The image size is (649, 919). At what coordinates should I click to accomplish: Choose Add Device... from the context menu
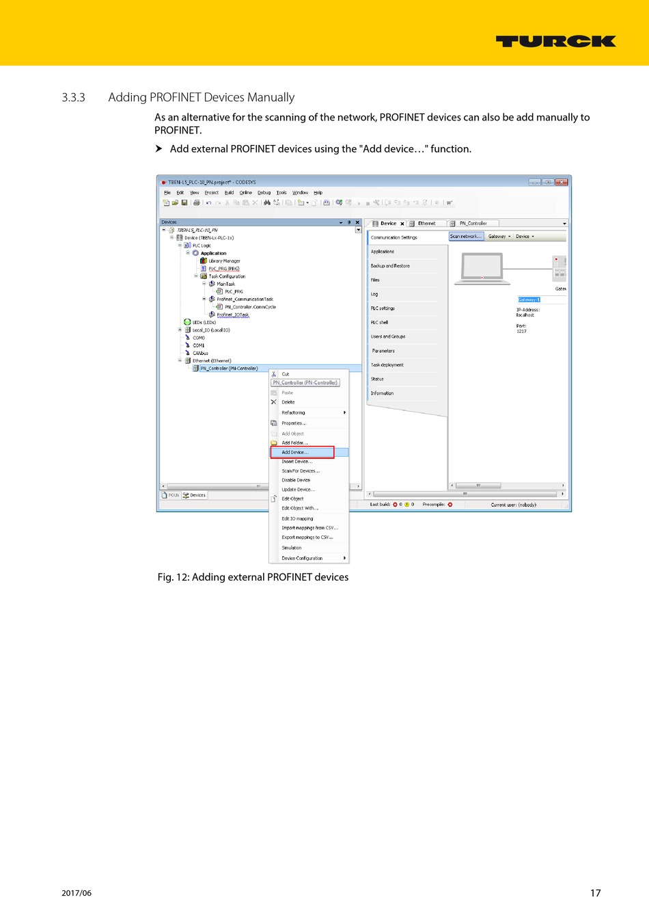(x=309, y=452)
